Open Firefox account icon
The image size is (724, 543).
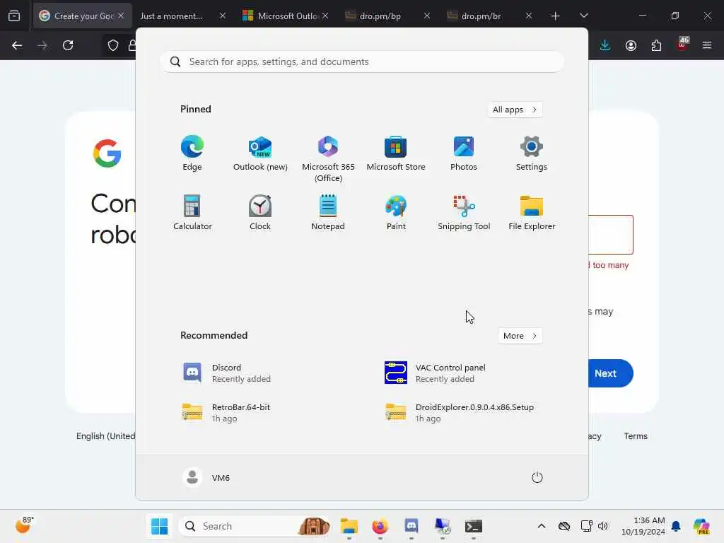[631, 45]
